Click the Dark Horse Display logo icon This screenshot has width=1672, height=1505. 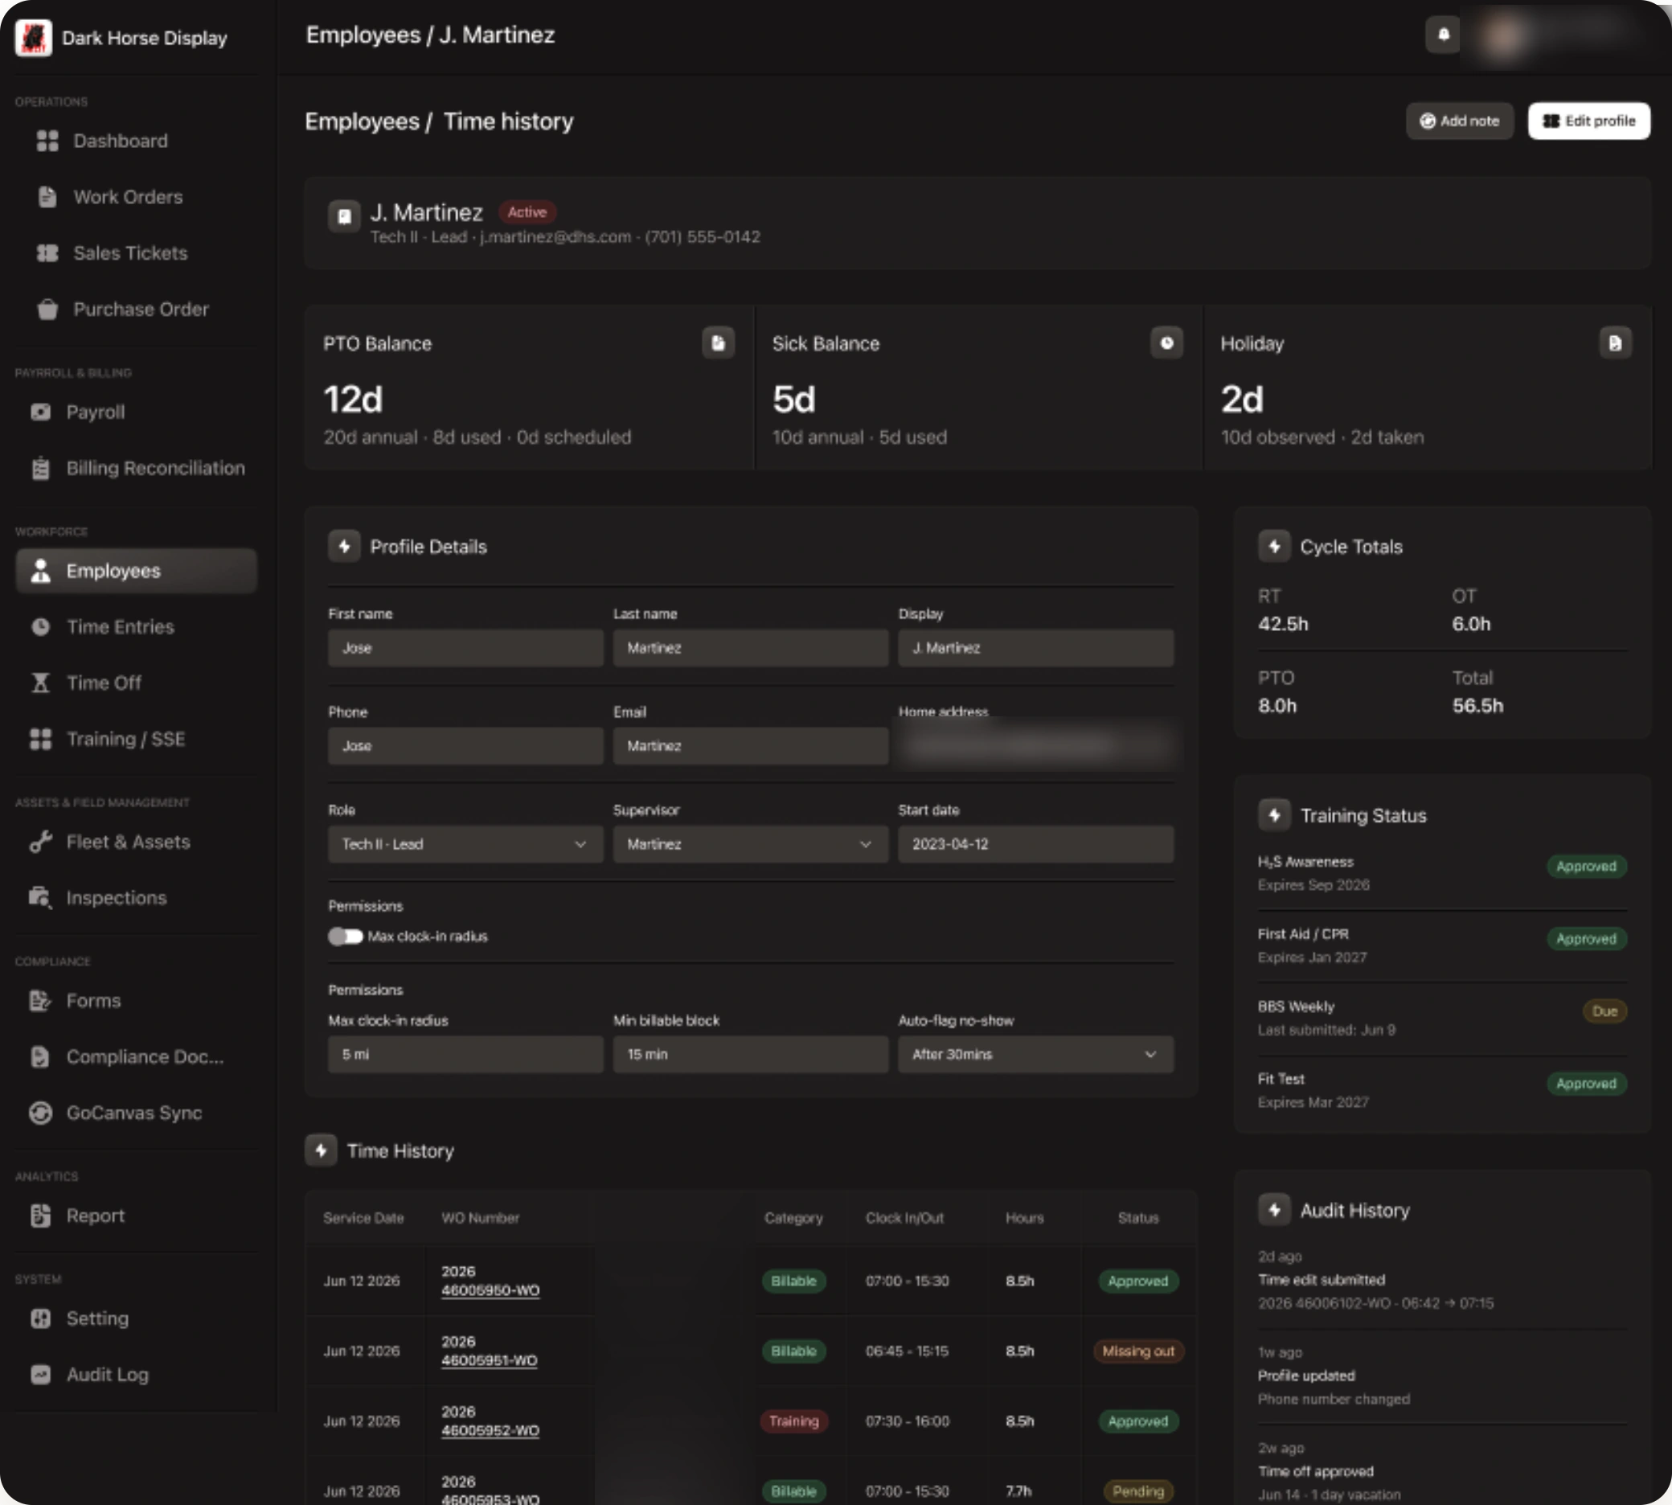click(x=33, y=38)
